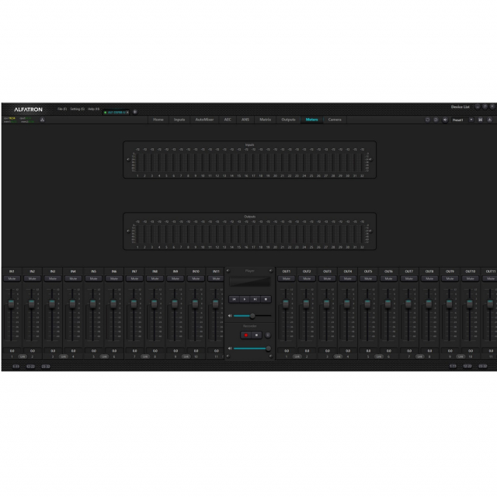Open the Device List panel
The image size is (497, 497).
tap(461, 106)
